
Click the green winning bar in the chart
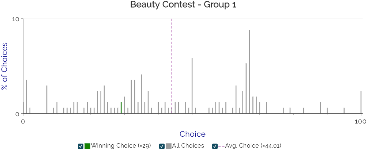point(121,108)
